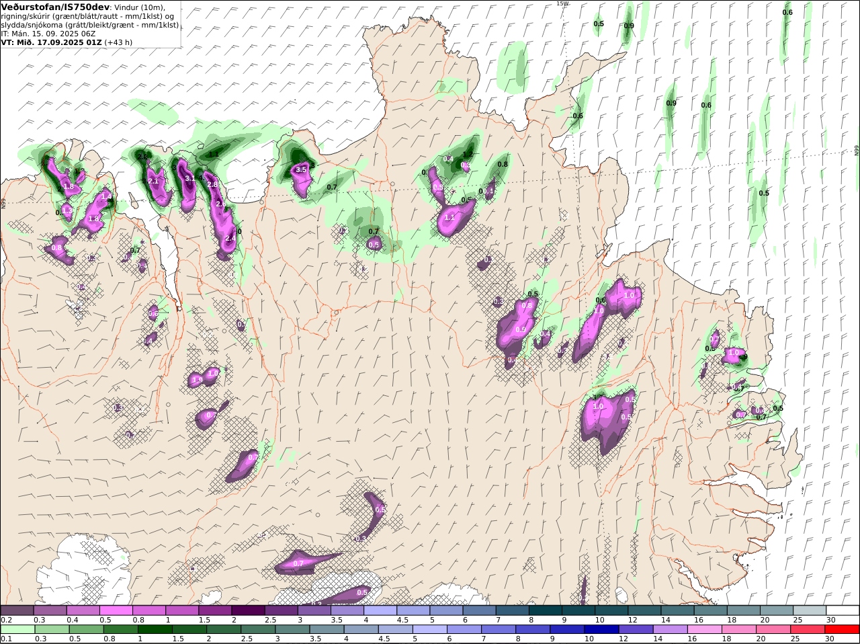Click the "VT: Mið. 17.09.2025 01Z" valid time
Image resolution: width=860 pixels, height=644 pixels.
click(51, 42)
